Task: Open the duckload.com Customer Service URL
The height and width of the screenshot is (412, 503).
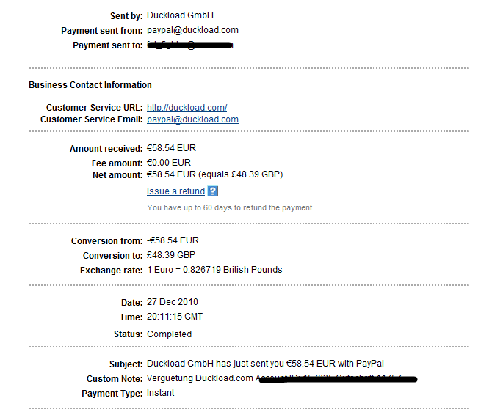Action: point(187,108)
